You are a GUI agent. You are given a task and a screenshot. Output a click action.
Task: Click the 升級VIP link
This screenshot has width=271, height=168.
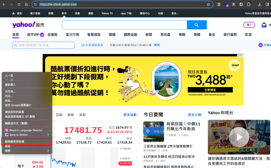pyautogui.click(x=265, y=45)
